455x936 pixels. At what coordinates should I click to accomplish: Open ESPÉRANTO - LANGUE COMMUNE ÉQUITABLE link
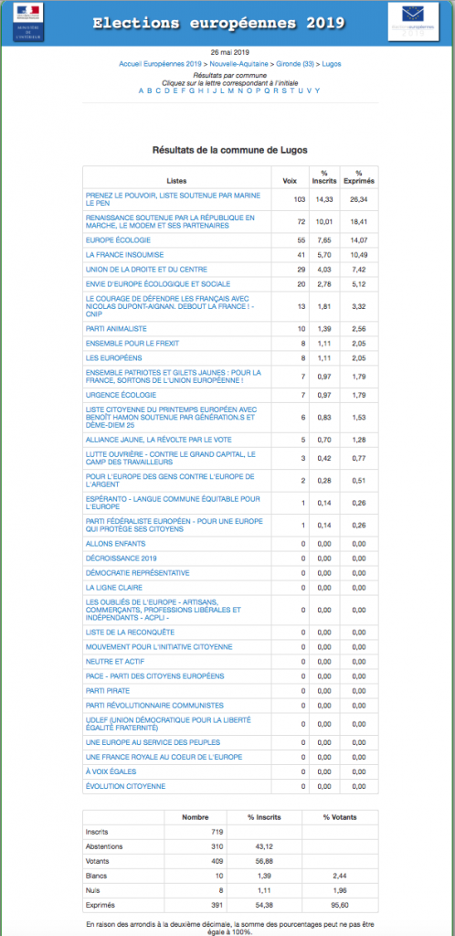[171, 503]
